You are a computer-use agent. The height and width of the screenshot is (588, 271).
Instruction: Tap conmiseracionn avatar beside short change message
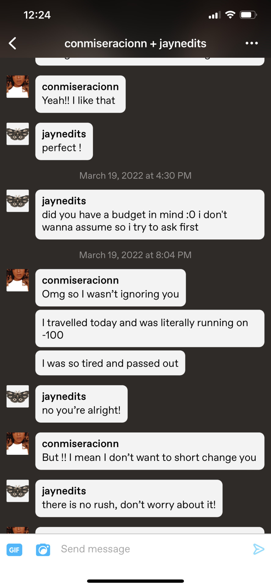18,443
